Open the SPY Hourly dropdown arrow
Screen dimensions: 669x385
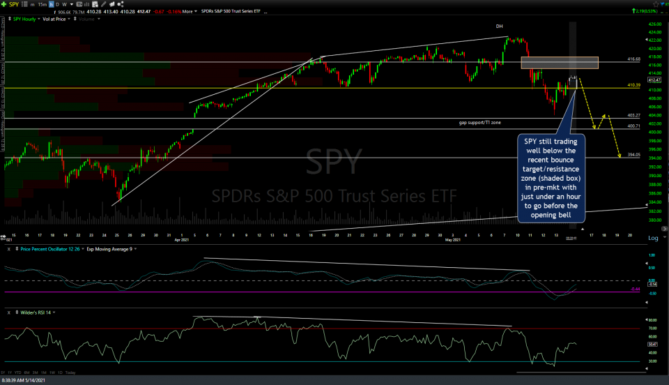pos(39,19)
